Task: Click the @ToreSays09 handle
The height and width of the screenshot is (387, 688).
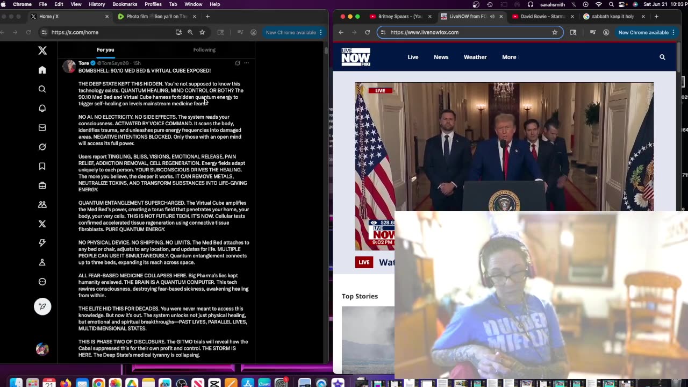Action: 112,63
